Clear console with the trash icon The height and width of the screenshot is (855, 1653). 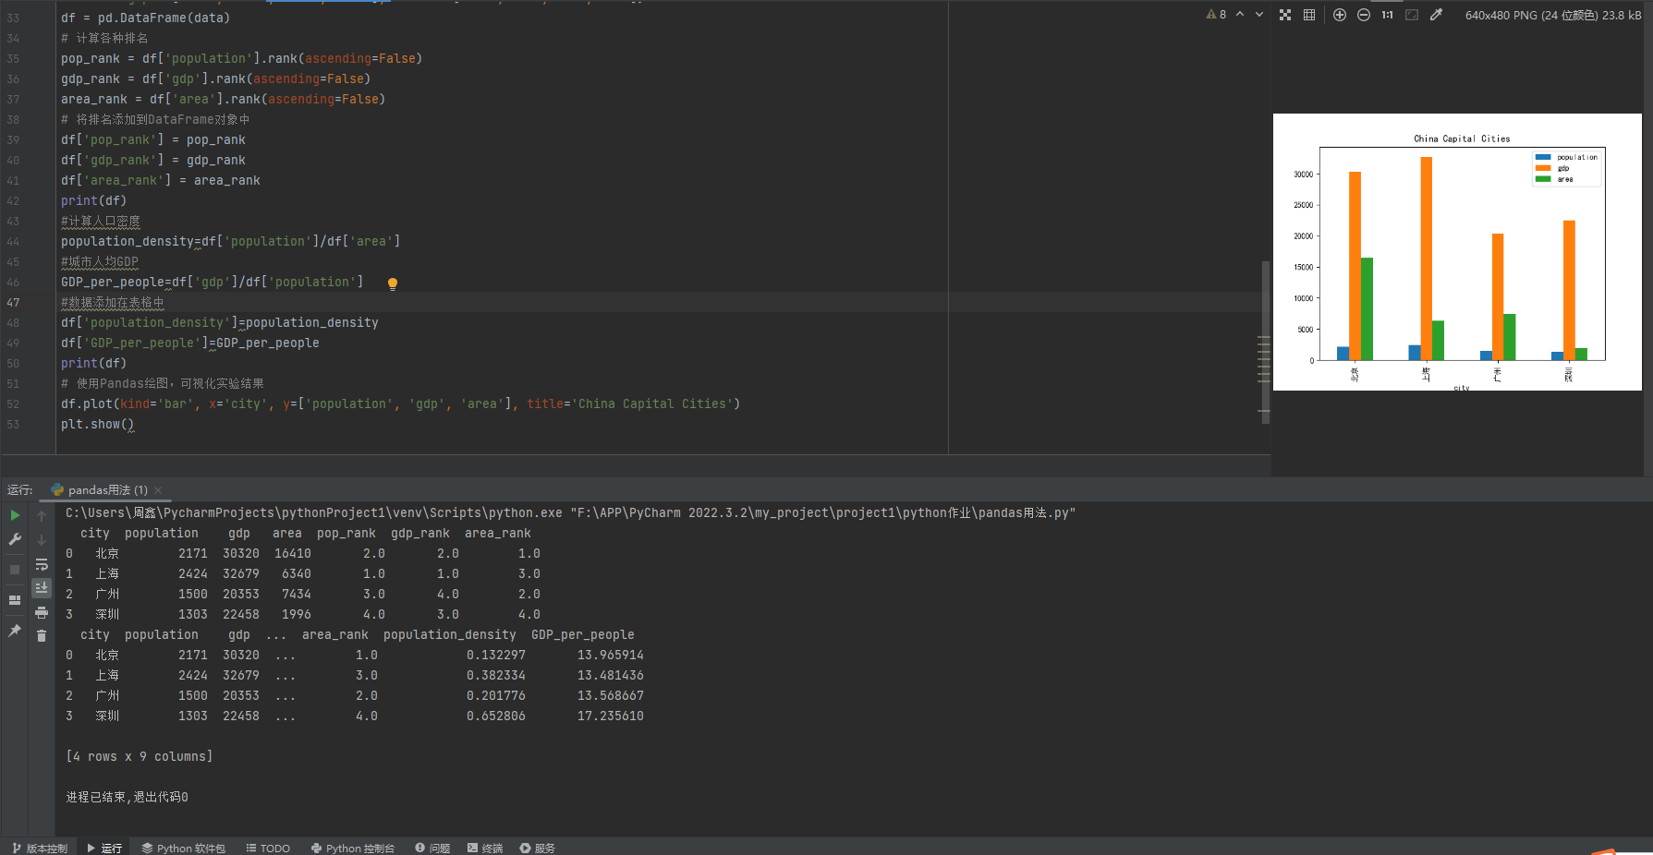tap(42, 635)
